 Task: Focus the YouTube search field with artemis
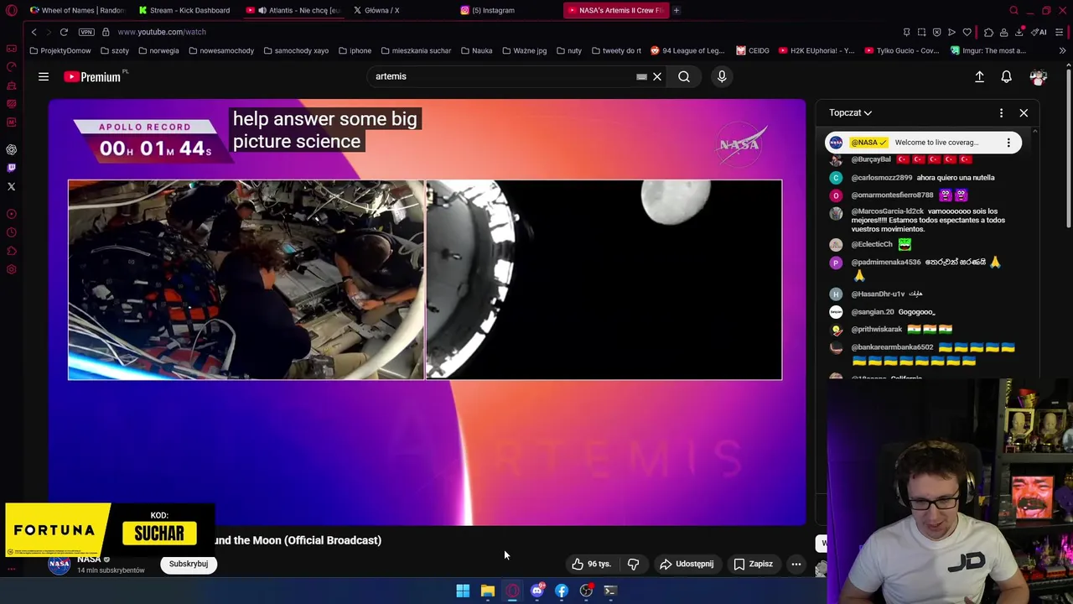503,76
